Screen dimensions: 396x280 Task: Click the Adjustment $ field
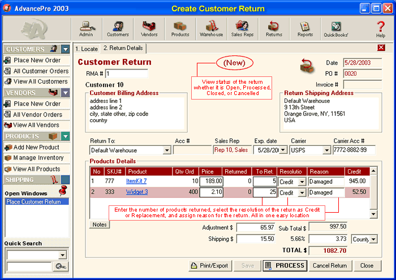point(256,227)
